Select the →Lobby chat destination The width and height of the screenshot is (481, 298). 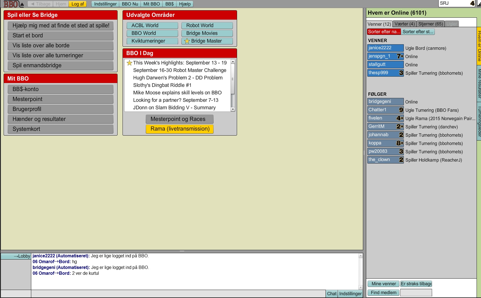coord(16,256)
